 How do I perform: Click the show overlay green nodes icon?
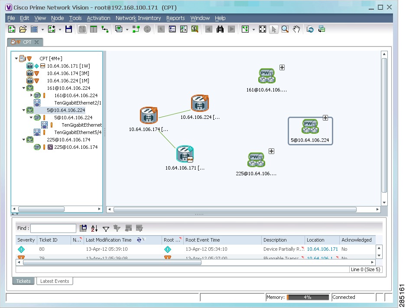(x=136, y=29)
